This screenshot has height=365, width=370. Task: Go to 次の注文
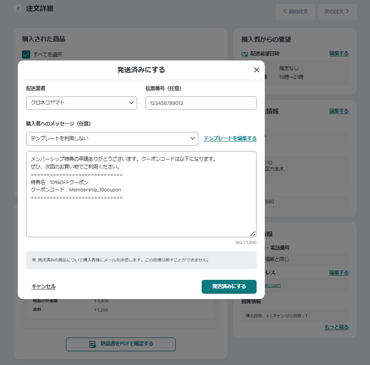click(337, 11)
